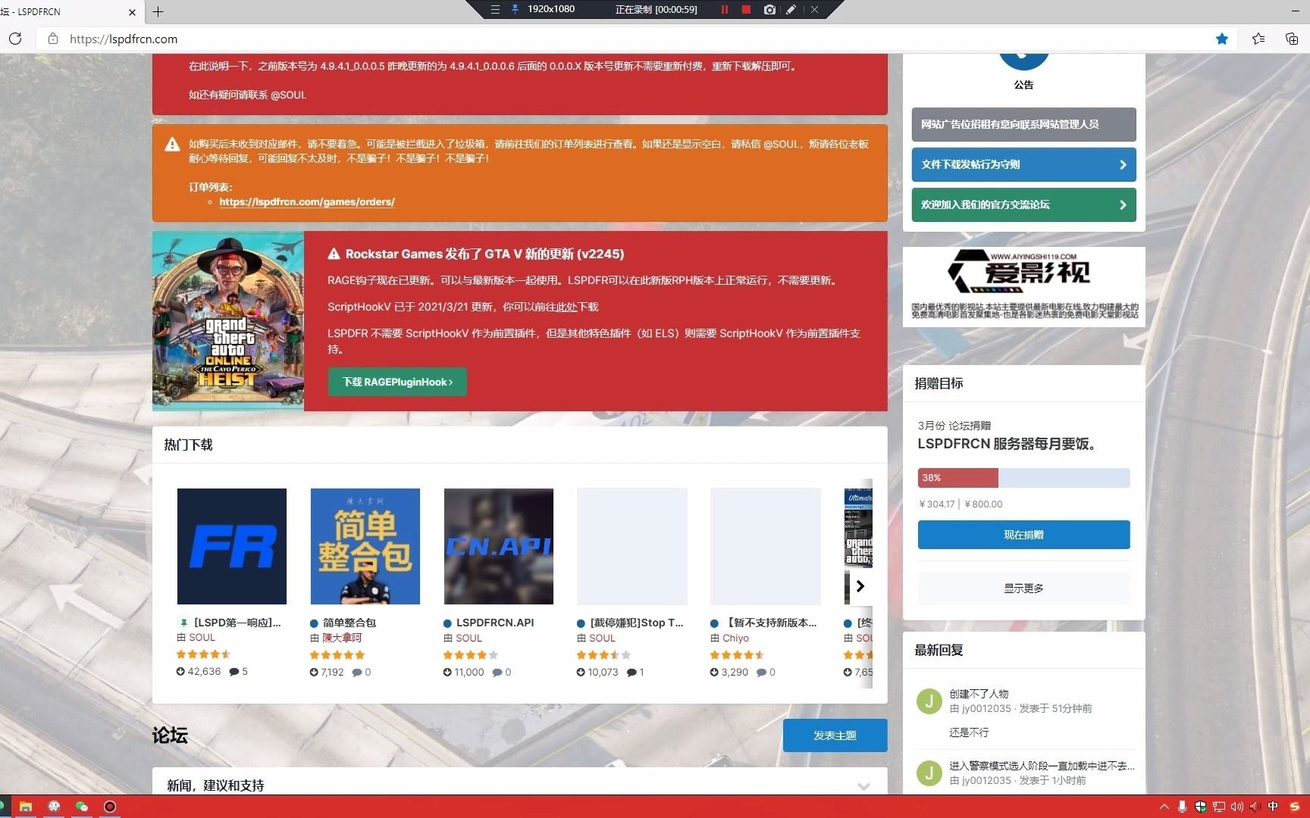The height and width of the screenshot is (818, 1310).
Task: Open the CN.API download thumbnail
Action: click(x=499, y=546)
